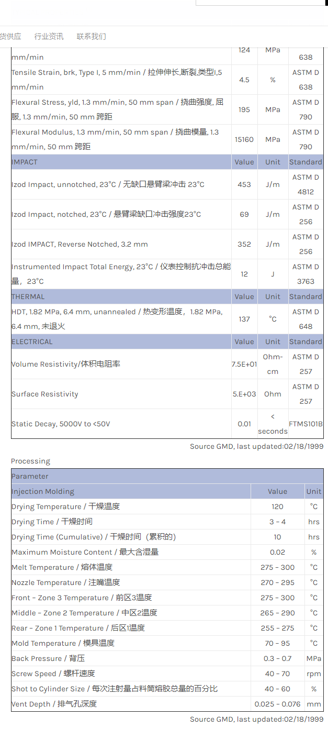This screenshot has width=328, height=739.
Task: Click the Parameter header of processing table
Action: tap(30, 476)
